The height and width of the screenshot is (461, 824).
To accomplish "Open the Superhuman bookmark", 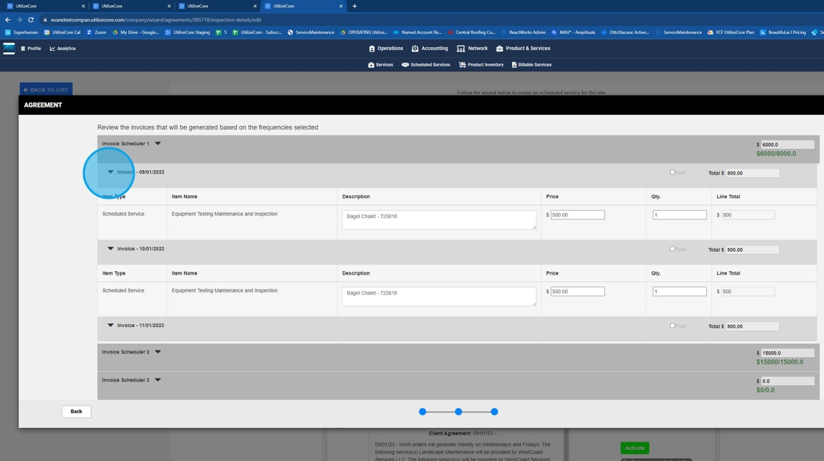I will pos(21,32).
